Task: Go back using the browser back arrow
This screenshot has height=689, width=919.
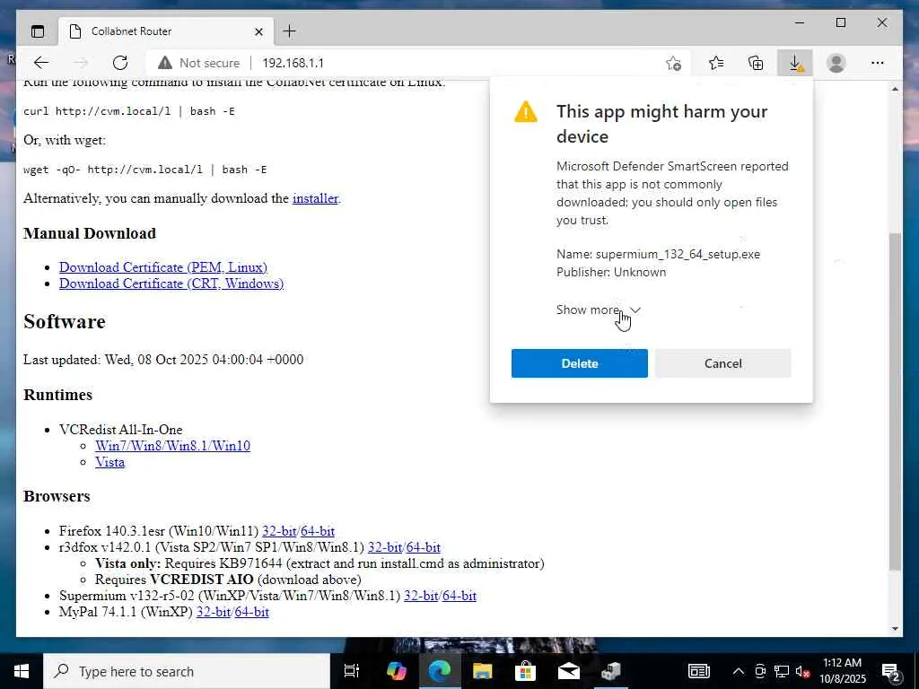Action: pyautogui.click(x=41, y=63)
